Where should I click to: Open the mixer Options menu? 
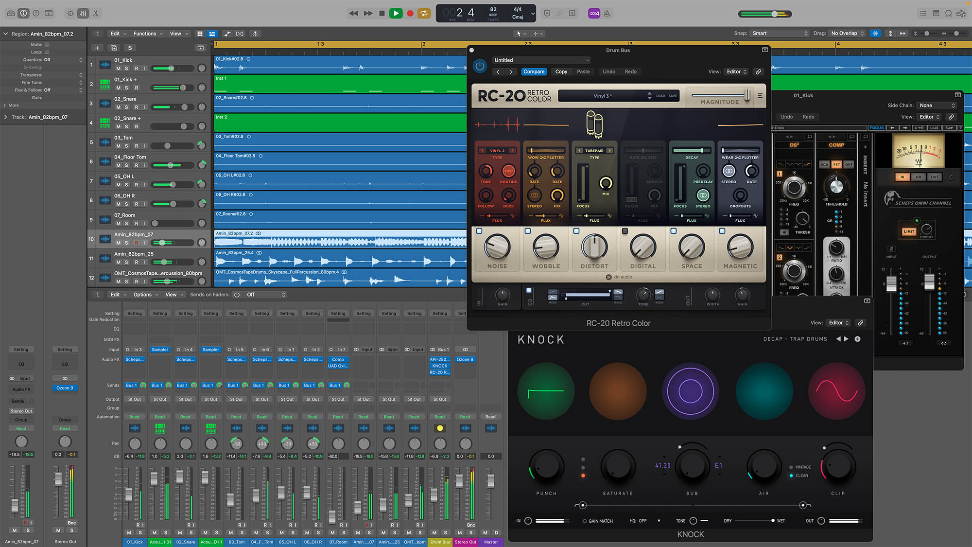point(146,295)
